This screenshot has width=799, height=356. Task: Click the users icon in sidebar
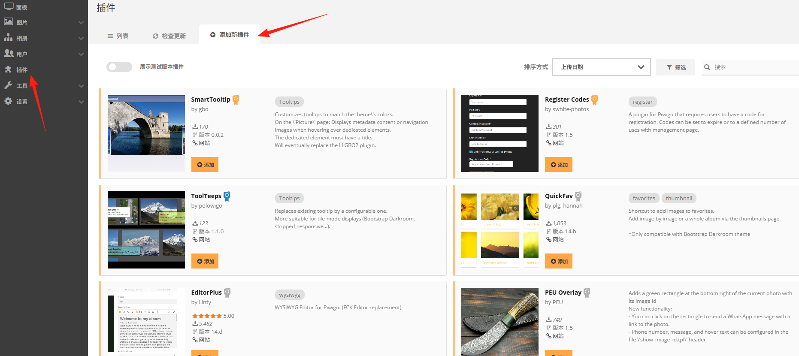pyautogui.click(x=9, y=53)
